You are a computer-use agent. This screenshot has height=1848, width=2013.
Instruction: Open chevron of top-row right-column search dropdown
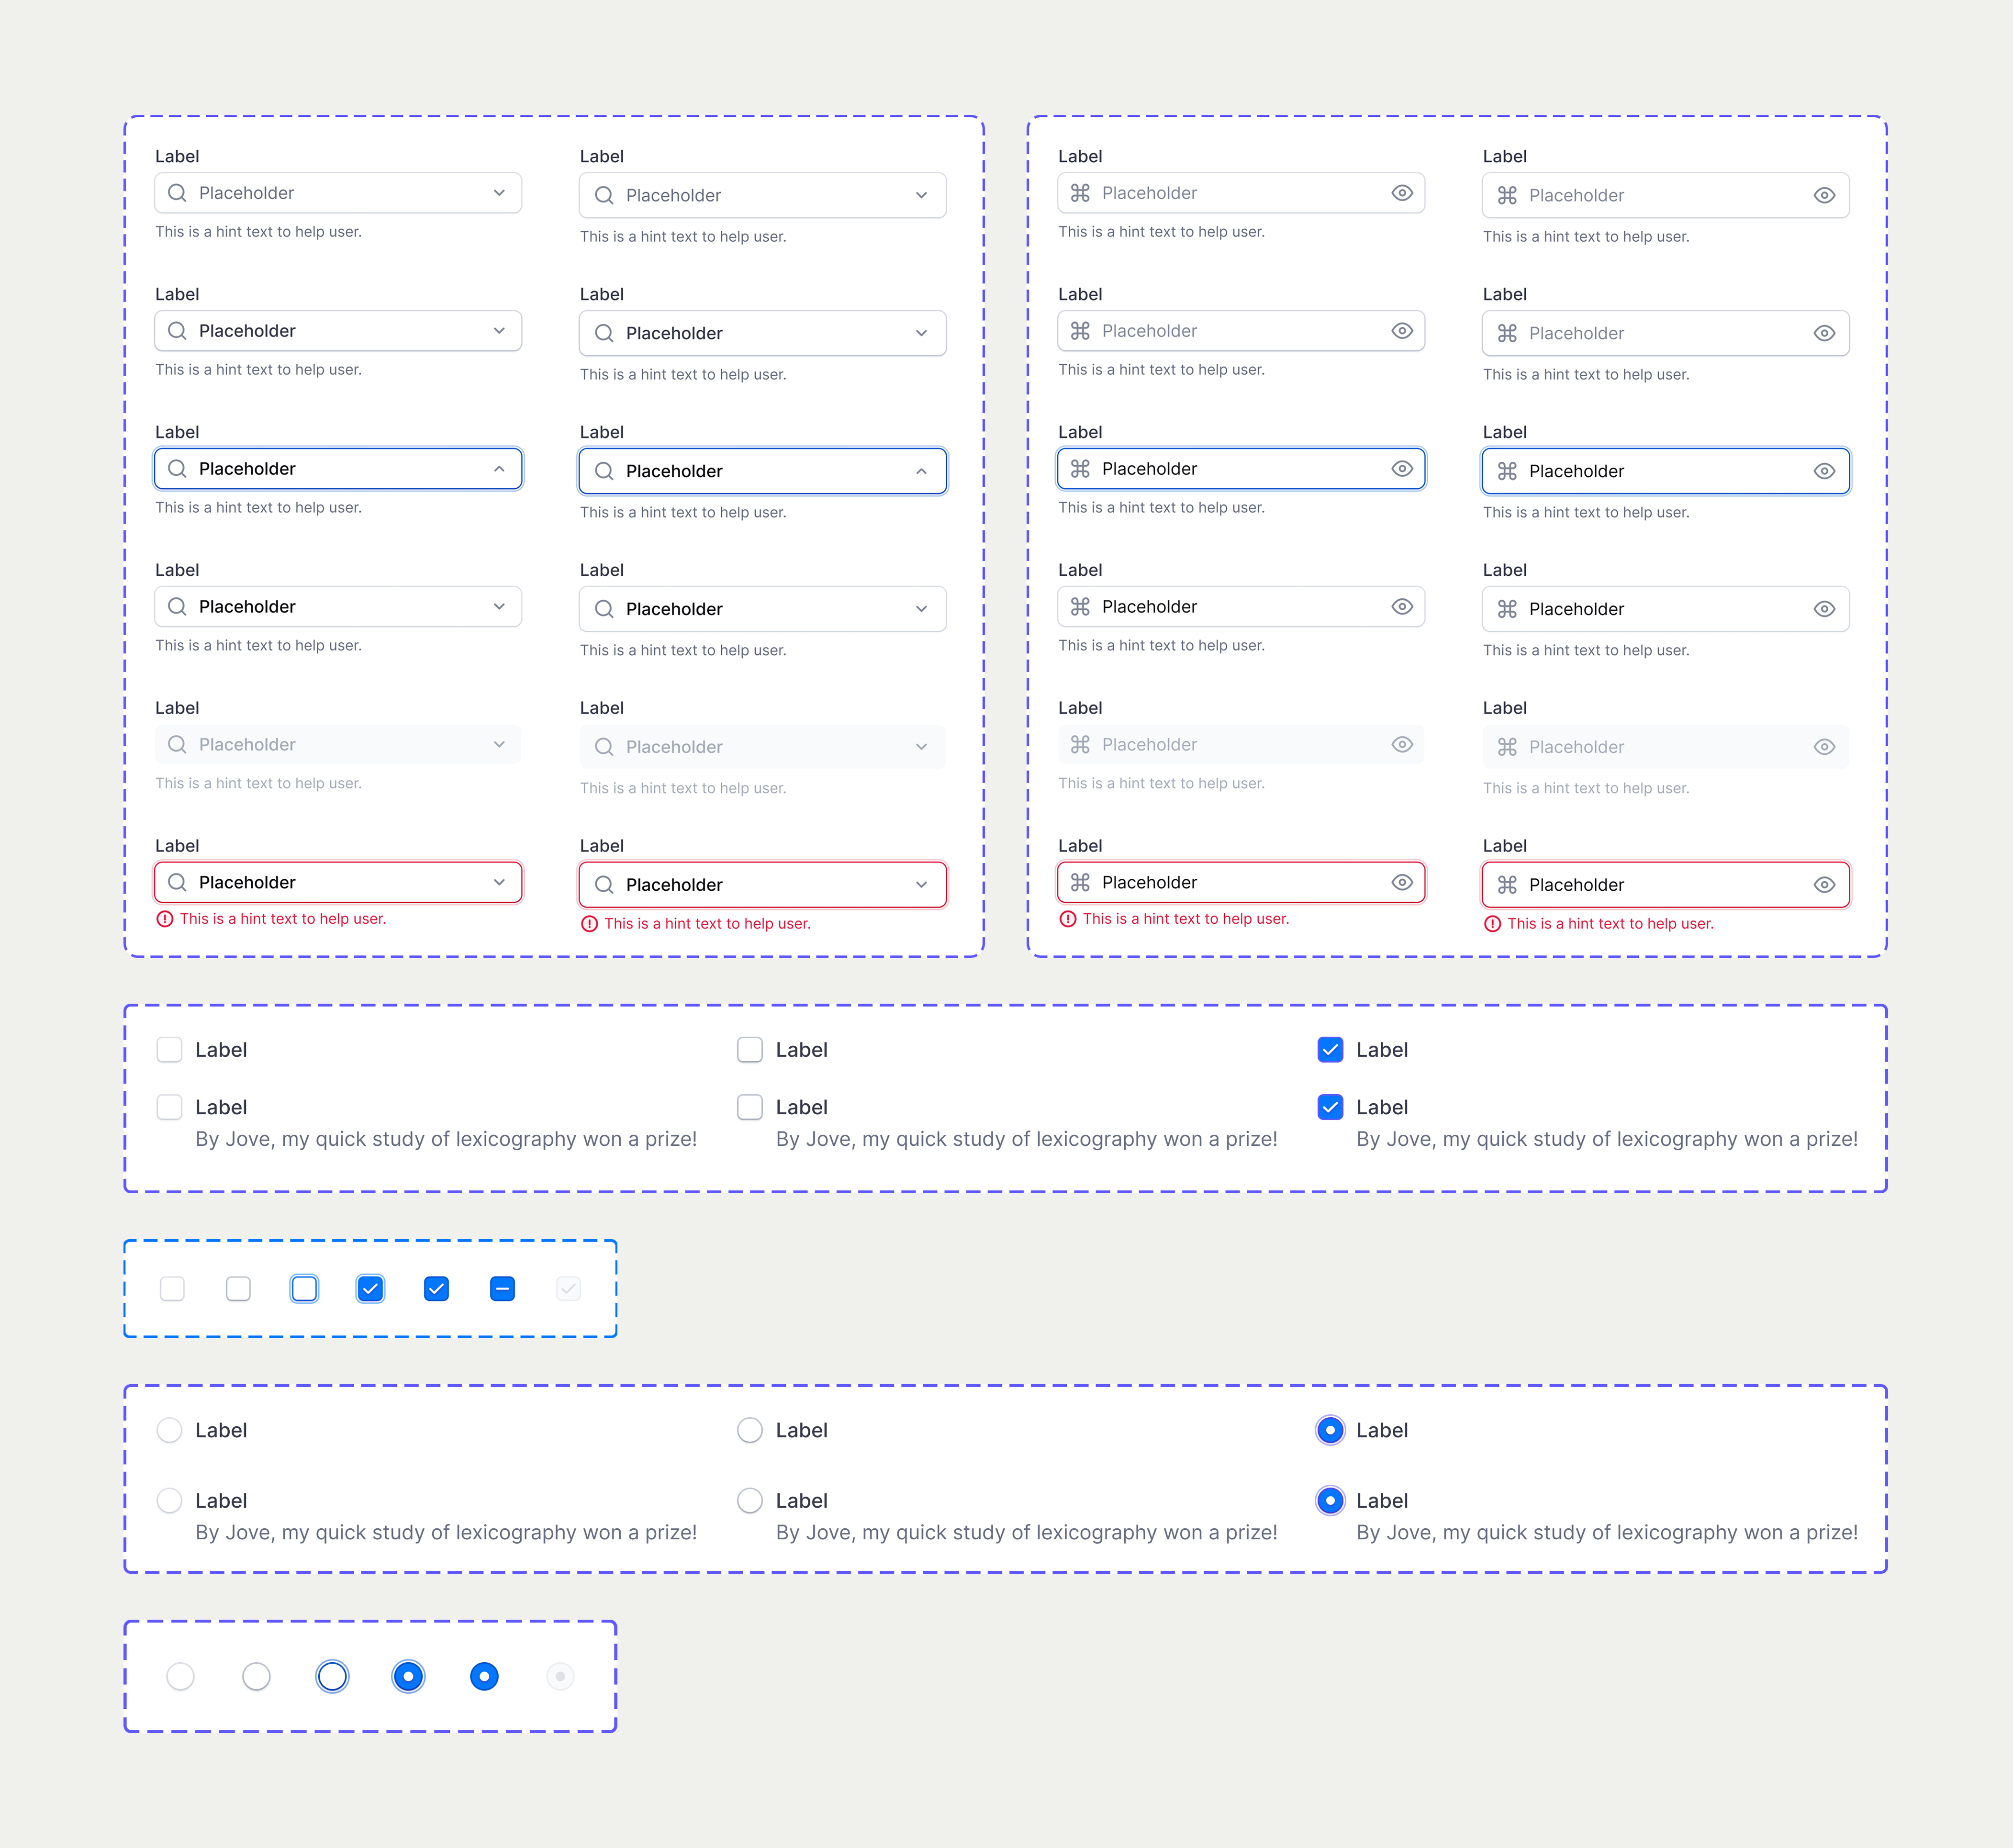coord(921,195)
